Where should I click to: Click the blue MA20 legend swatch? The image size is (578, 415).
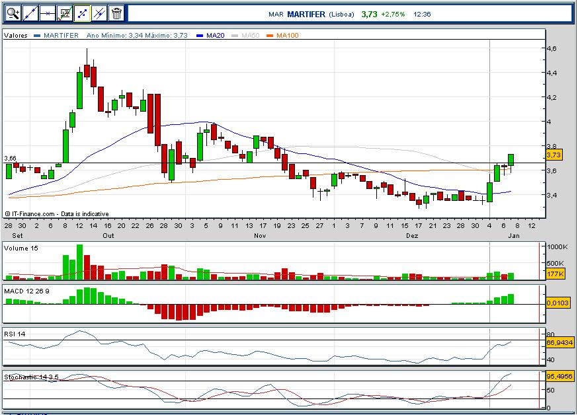(x=200, y=36)
